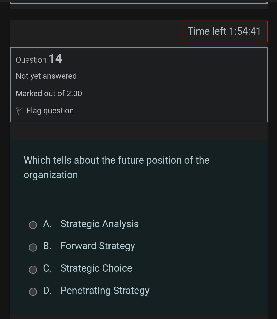The image size is (277, 319).
Task: Click the Forward Strategy answer text
Action: 97,246
